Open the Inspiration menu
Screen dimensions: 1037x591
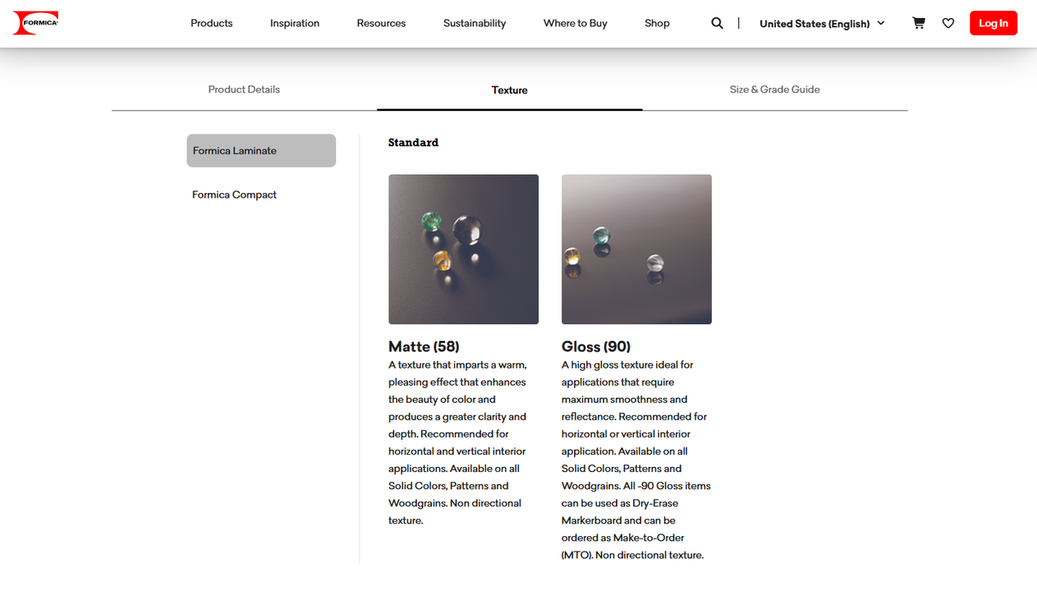(x=295, y=23)
